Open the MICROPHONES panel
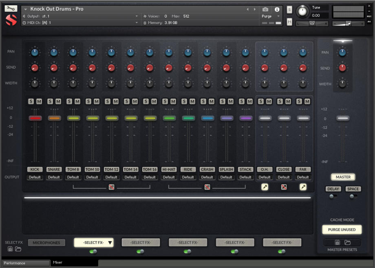This screenshot has width=375, height=268. [46, 242]
